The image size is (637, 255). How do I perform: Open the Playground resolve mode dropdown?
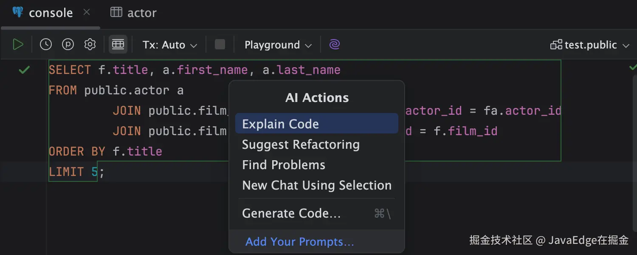(x=278, y=45)
